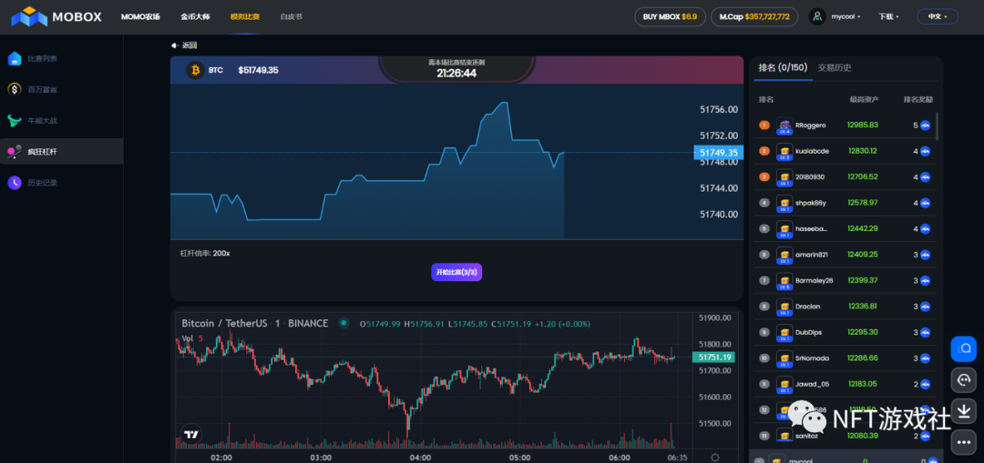The image size is (984, 463).
Task: Go to 金币大师 in top menu
Action: 193,17
